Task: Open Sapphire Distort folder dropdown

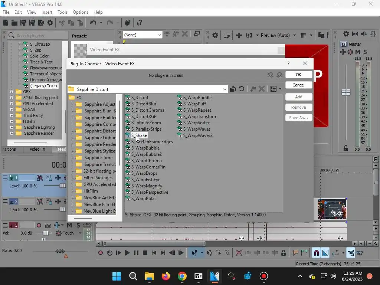Action: point(225,89)
